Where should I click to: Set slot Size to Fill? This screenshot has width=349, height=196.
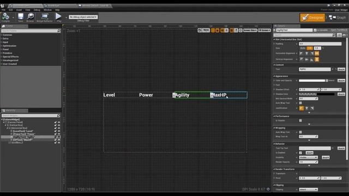coord(310,48)
